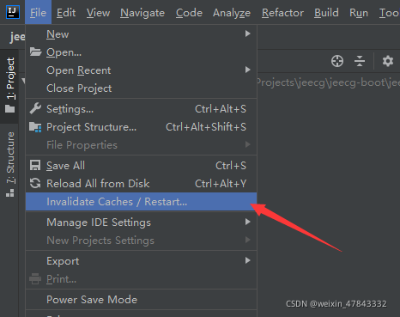Screen dimensions: 400x317
Task: Open the Refactor menu
Action: pyautogui.click(x=282, y=13)
